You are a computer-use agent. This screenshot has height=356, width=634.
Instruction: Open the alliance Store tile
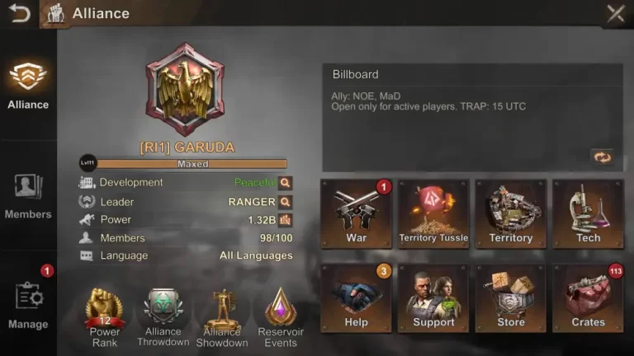coord(511,298)
